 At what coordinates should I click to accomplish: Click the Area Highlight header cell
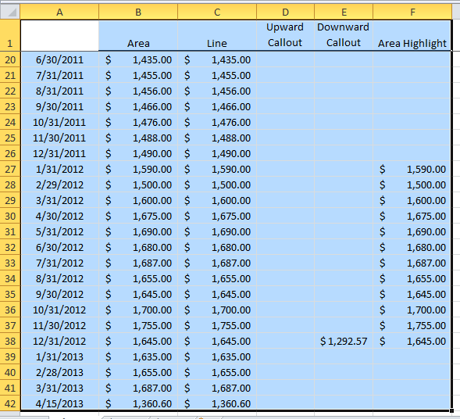(412, 35)
